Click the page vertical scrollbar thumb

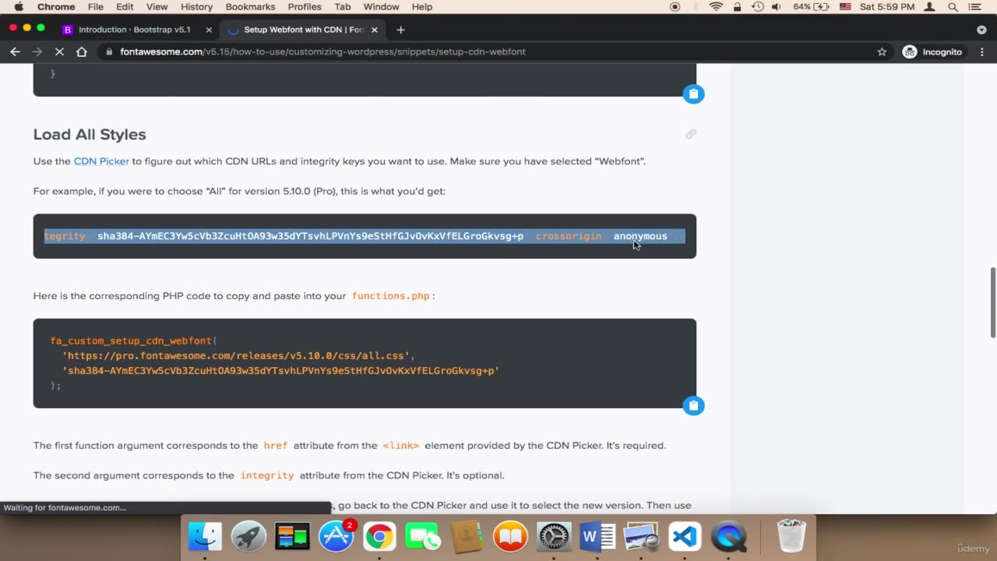[x=992, y=302]
